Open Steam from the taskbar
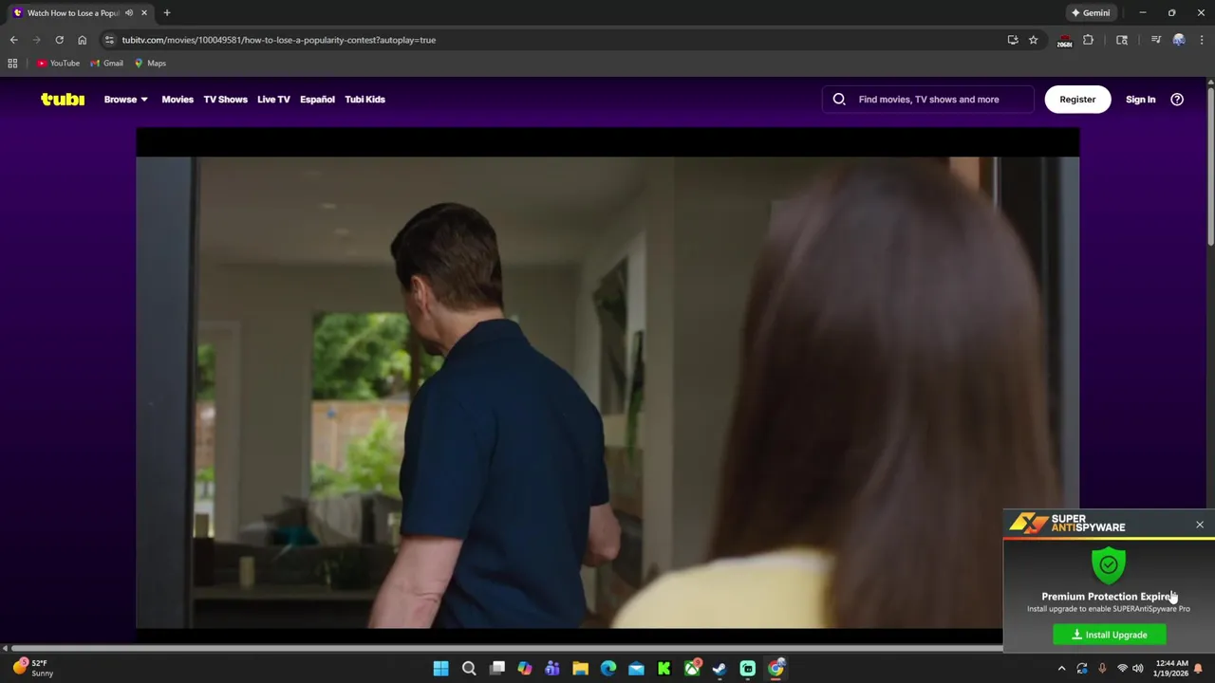The image size is (1215, 683). (720, 669)
